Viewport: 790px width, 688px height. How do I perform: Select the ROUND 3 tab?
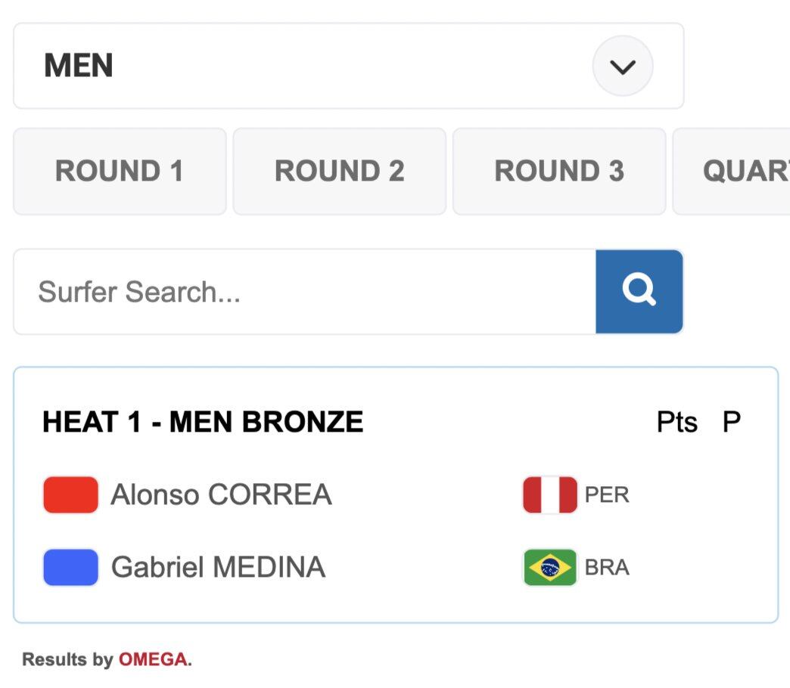558,171
